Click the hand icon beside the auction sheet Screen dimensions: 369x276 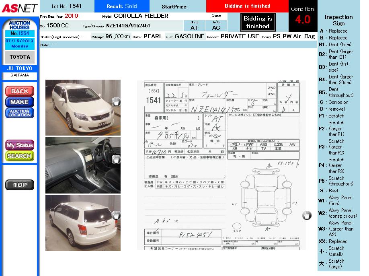[x=307, y=215]
